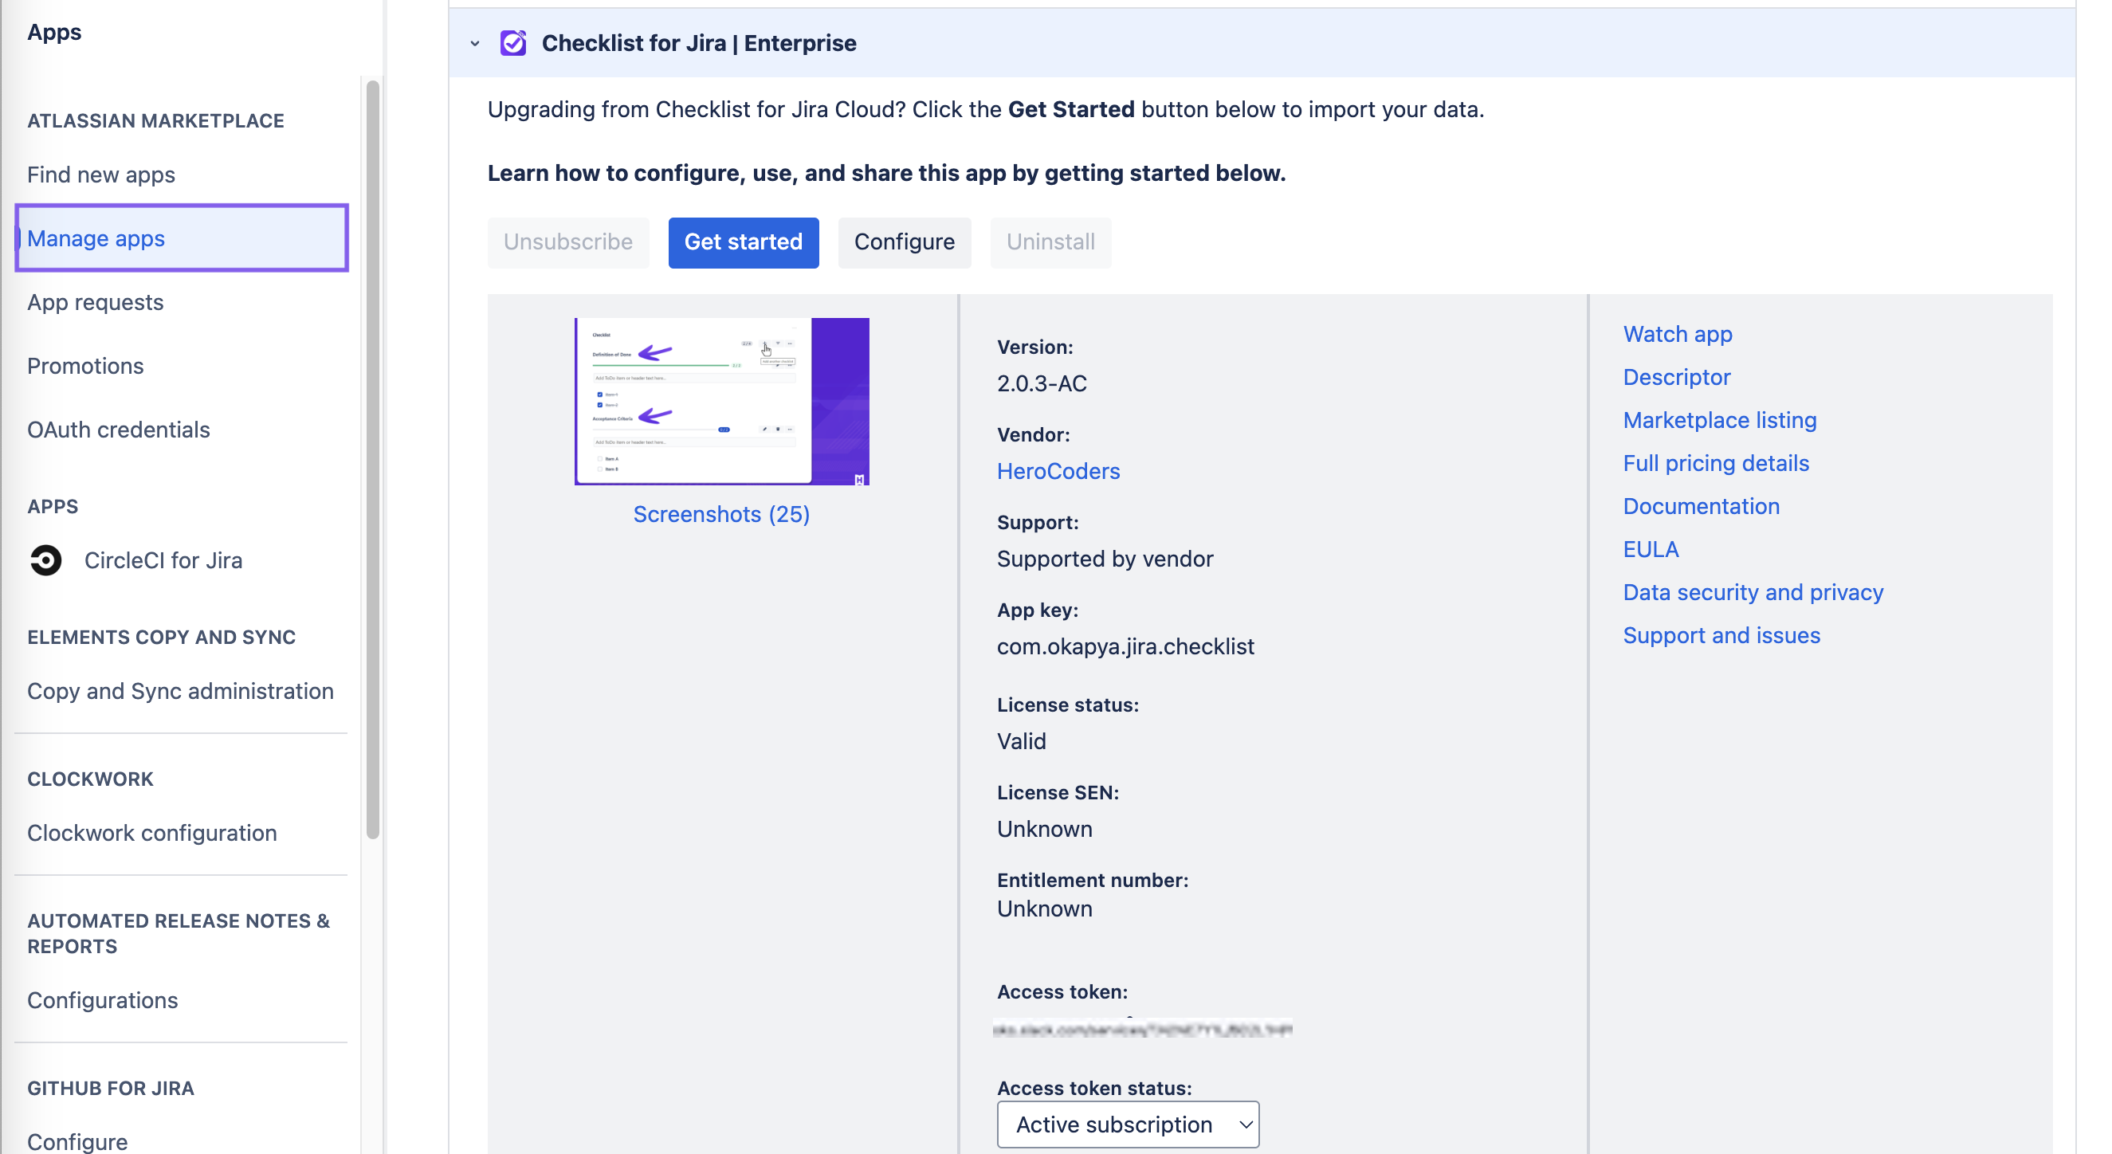Viewport: 2112px width, 1154px height.
Task: Click the sidebar vertical scrollbar
Action: point(373,459)
